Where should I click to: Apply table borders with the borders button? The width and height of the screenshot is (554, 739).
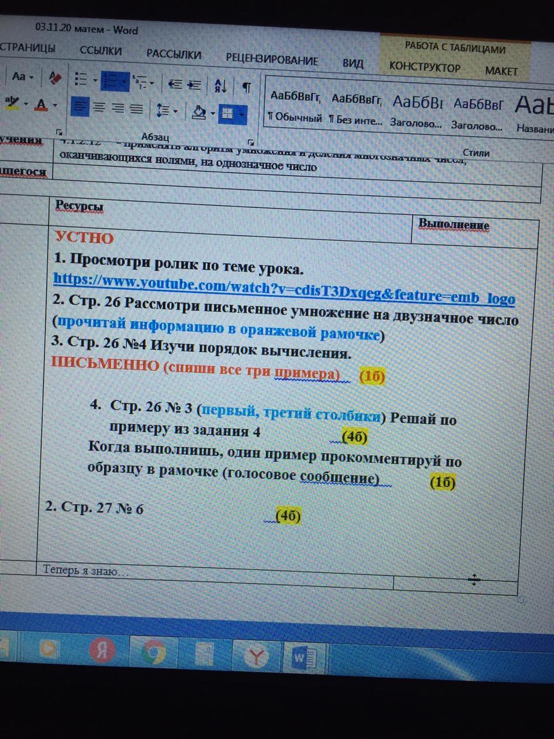point(227,113)
